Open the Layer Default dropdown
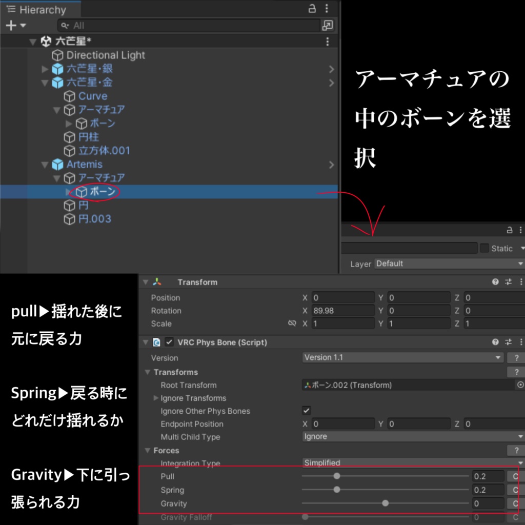The height and width of the screenshot is (525, 525). [449, 264]
